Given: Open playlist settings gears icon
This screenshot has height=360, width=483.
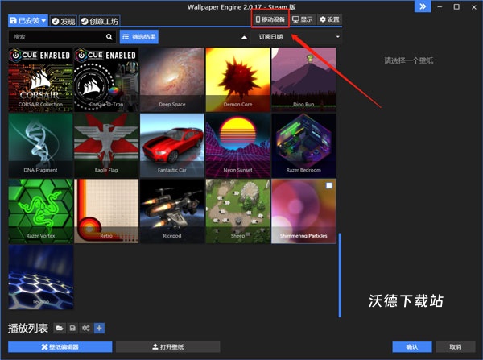Looking at the screenshot, I should point(85,329).
